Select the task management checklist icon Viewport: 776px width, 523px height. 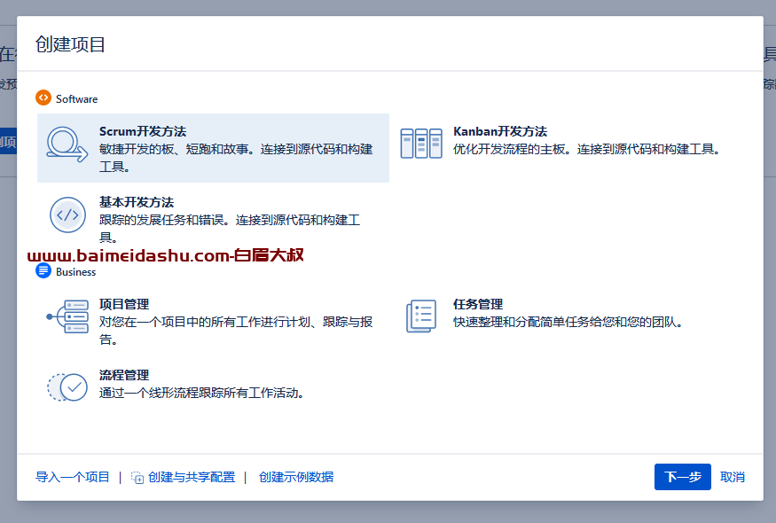coord(421,316)
